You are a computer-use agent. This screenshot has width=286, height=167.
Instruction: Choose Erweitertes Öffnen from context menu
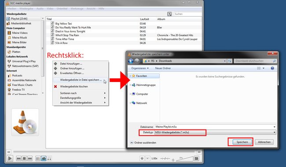coord(81,73)
